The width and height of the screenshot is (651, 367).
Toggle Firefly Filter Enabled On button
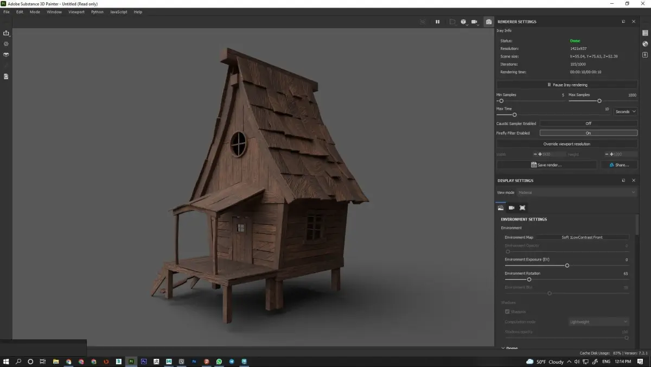[x=589, y=133]
